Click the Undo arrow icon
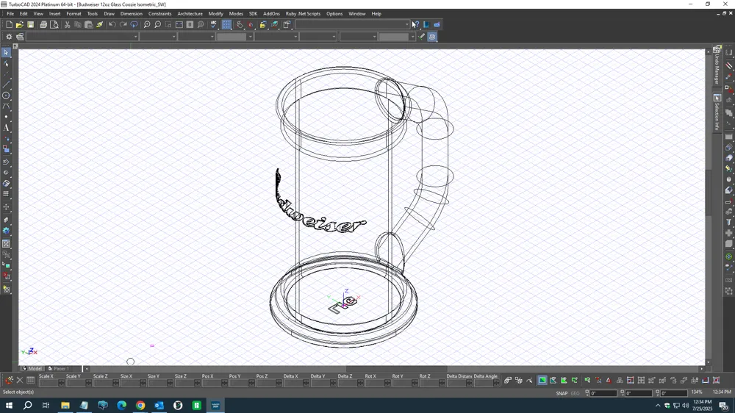The width and height of the screenshot is (735, 413). coord(112,24)
